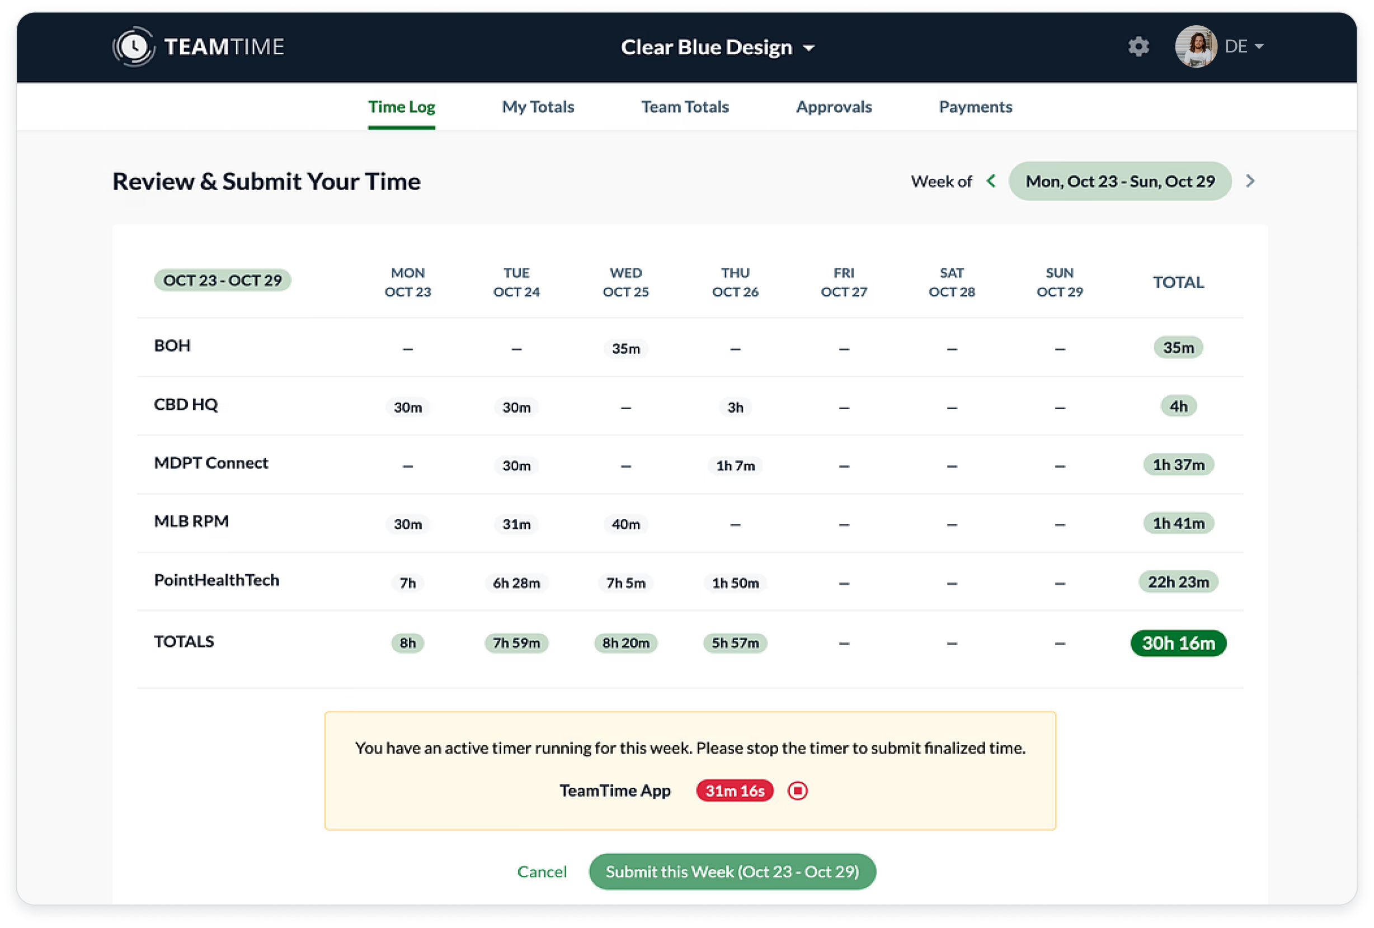Click the CBD HQ project name

click(x=186, y=405)
